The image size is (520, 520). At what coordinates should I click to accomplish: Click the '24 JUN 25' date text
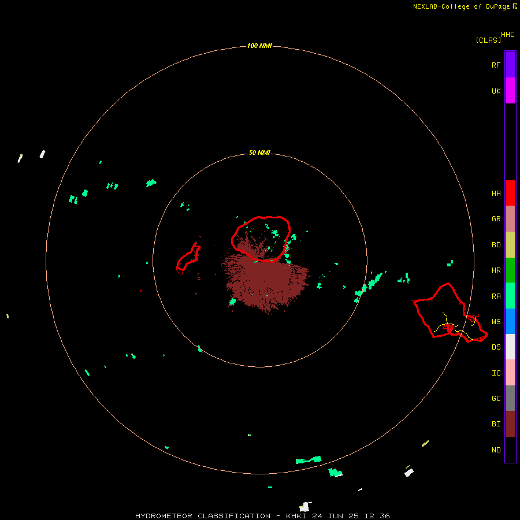click(x=335, y=516)
